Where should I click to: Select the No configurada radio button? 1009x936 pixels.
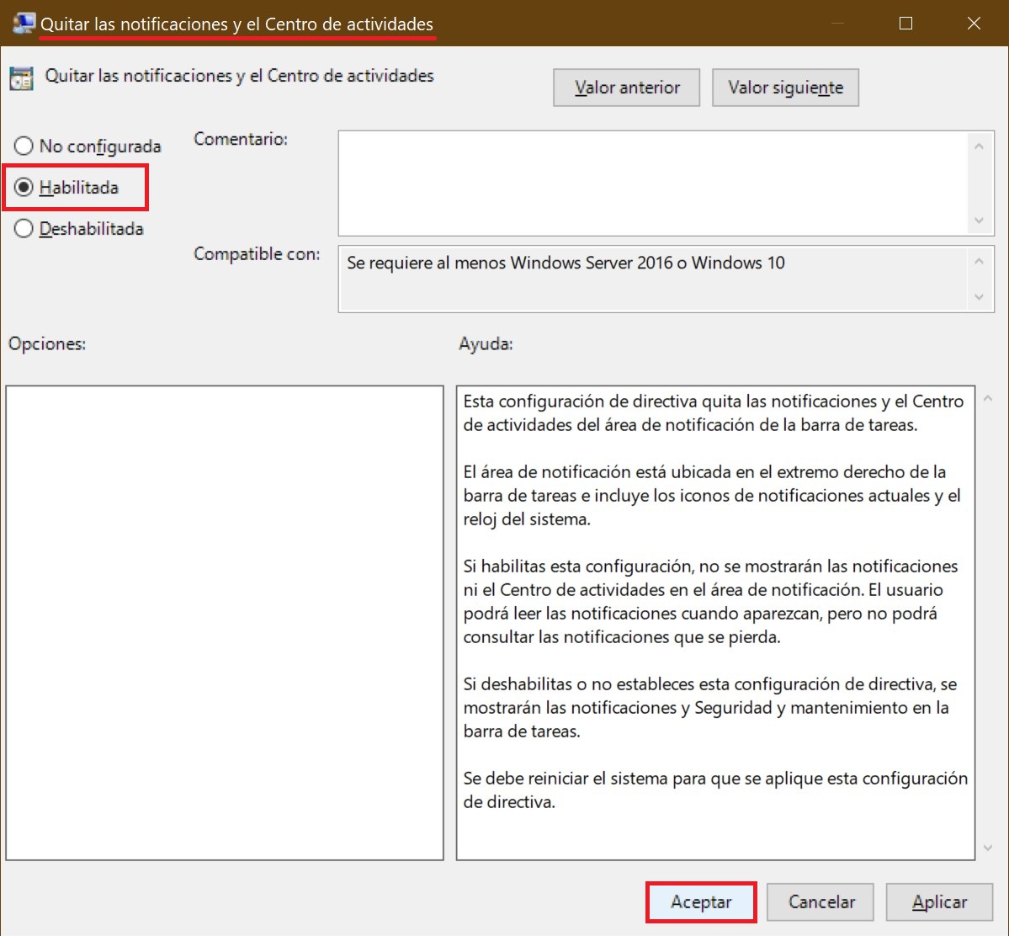tap(88, 146)
